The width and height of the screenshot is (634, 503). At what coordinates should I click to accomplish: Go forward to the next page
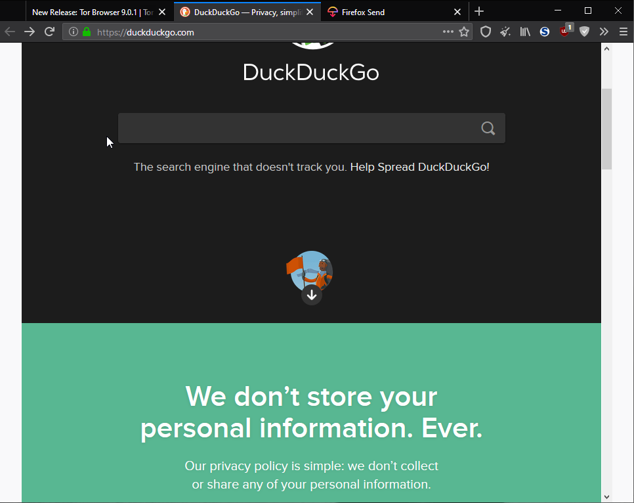pos(30,32)
